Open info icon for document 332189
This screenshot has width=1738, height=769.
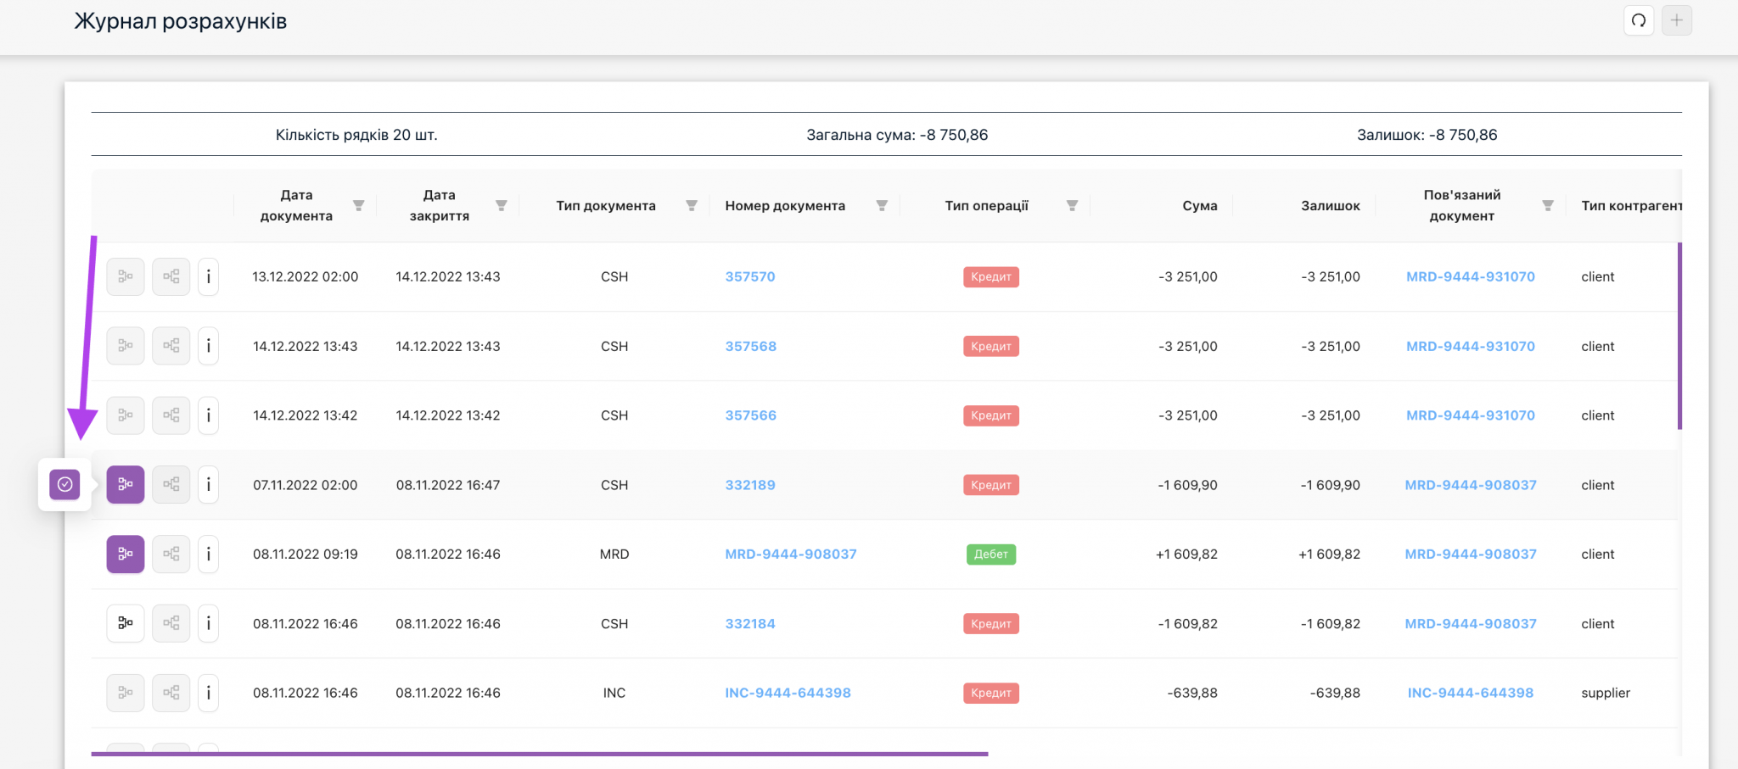[x=208, y=485]
